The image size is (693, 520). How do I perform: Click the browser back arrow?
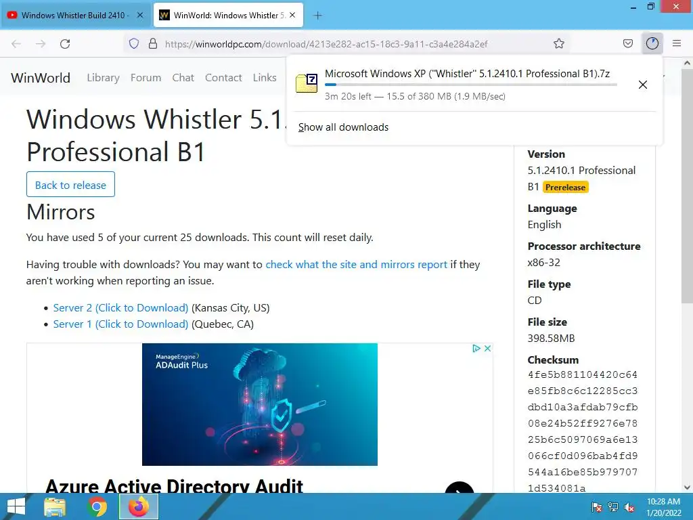point(16,44)
